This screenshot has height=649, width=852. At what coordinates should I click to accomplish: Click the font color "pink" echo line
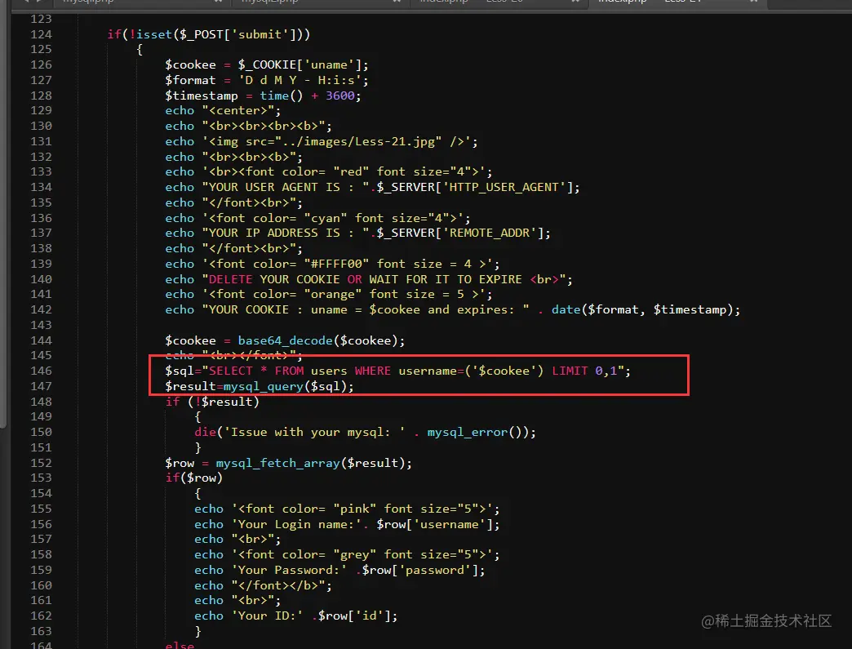347,509
